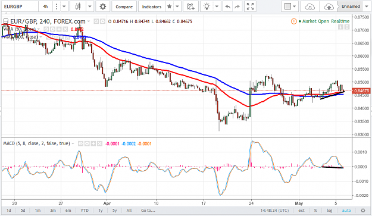Open bottom-right chart settings gear
This screenshot has width=372, height=216.
click(363, 210)
